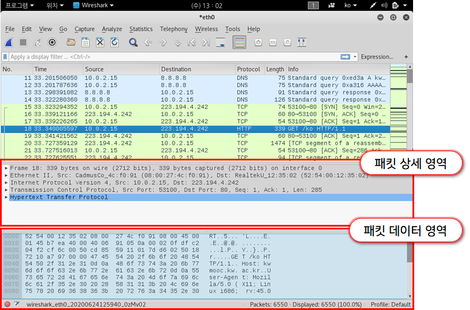Toggle packet list colorization
The height and width of the screenshot is (310, 470).
[x=239, y=43]
